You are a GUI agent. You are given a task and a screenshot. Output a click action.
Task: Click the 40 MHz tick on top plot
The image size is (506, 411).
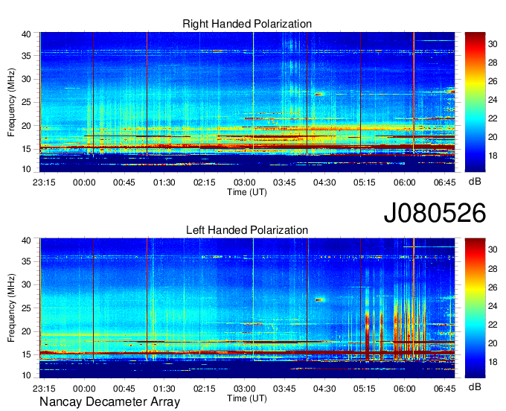pos(27,34)
